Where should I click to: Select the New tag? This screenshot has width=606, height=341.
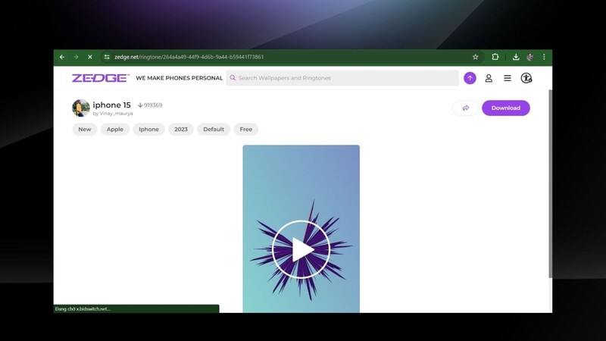(85, 129)
